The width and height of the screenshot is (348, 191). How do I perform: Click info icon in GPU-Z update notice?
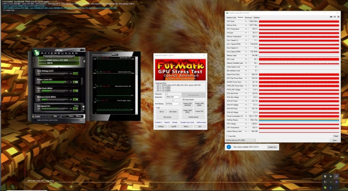[x=229, y=147]
